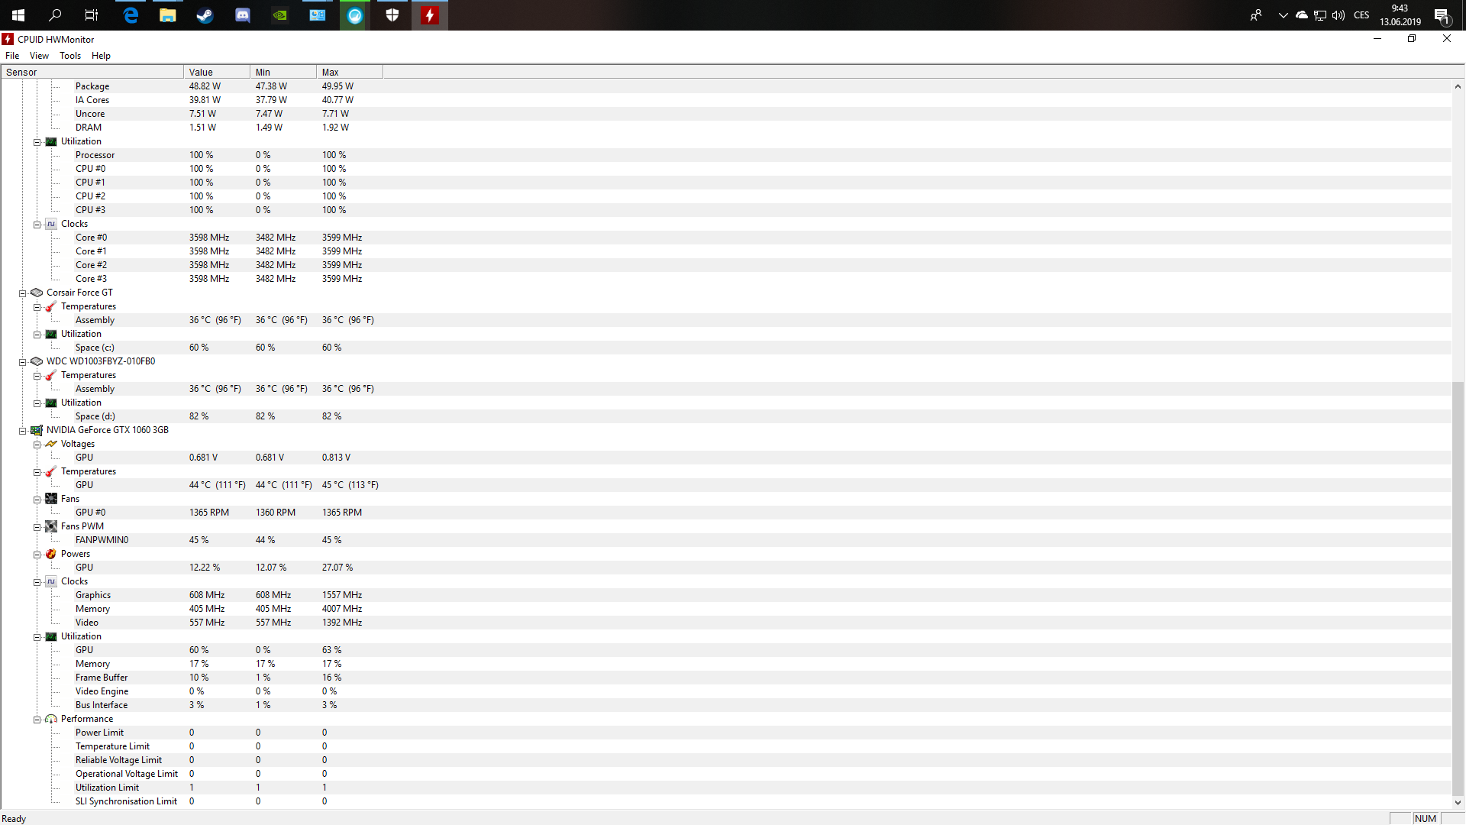Click the Performance gauge icon
This screenshot has height=825, width=1466.
click(x=51, y=719)
